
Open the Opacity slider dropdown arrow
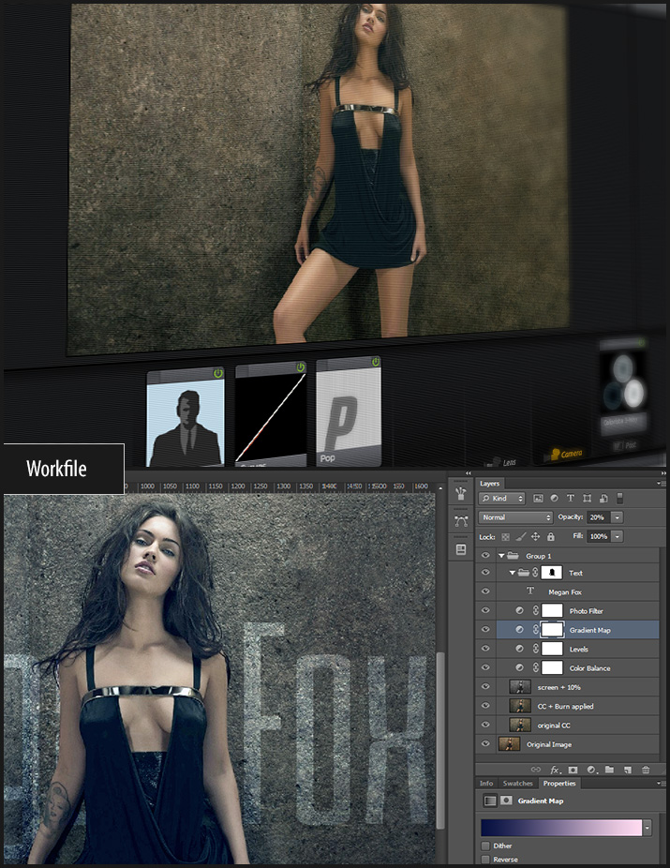coord(618,517)
